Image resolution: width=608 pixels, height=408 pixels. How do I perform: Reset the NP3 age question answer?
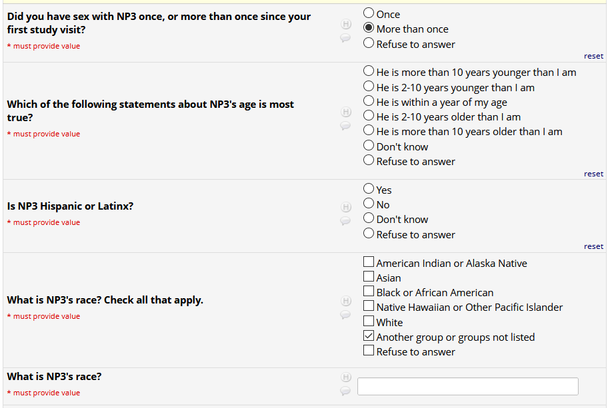(593, 174)
